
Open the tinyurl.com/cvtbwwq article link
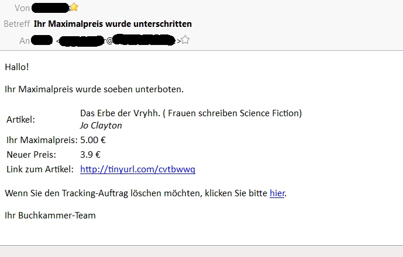click(x=137, y=169)
